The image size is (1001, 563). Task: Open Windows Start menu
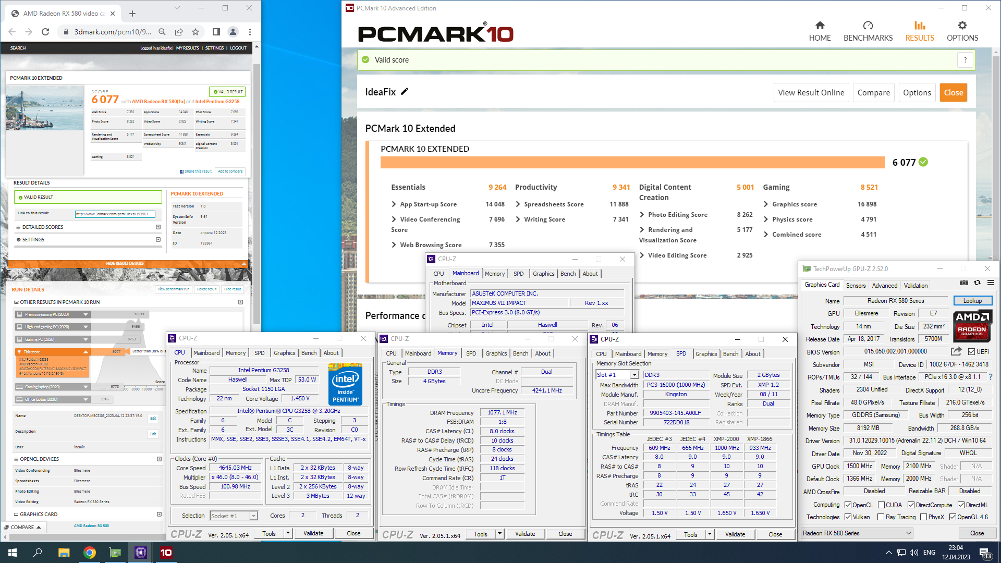click(x=13, y=553)
